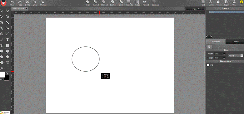Open the Pixels units dropdown
Viewport: 244px width, 114px height.
tap(236, 56)
